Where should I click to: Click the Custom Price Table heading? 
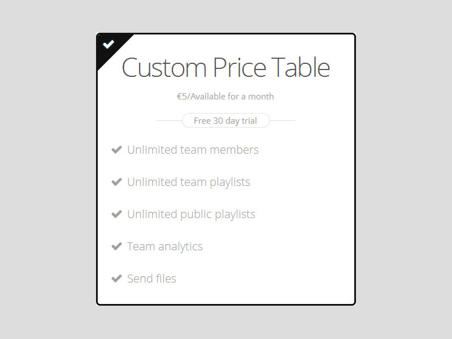tap(225, 68)
